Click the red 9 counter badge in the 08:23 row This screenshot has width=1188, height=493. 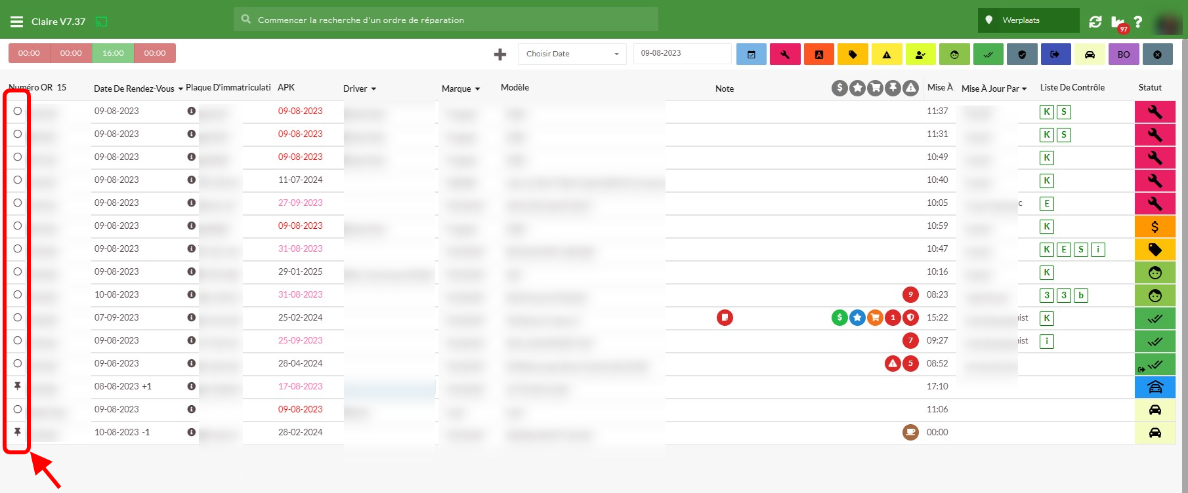pos(910,295)
